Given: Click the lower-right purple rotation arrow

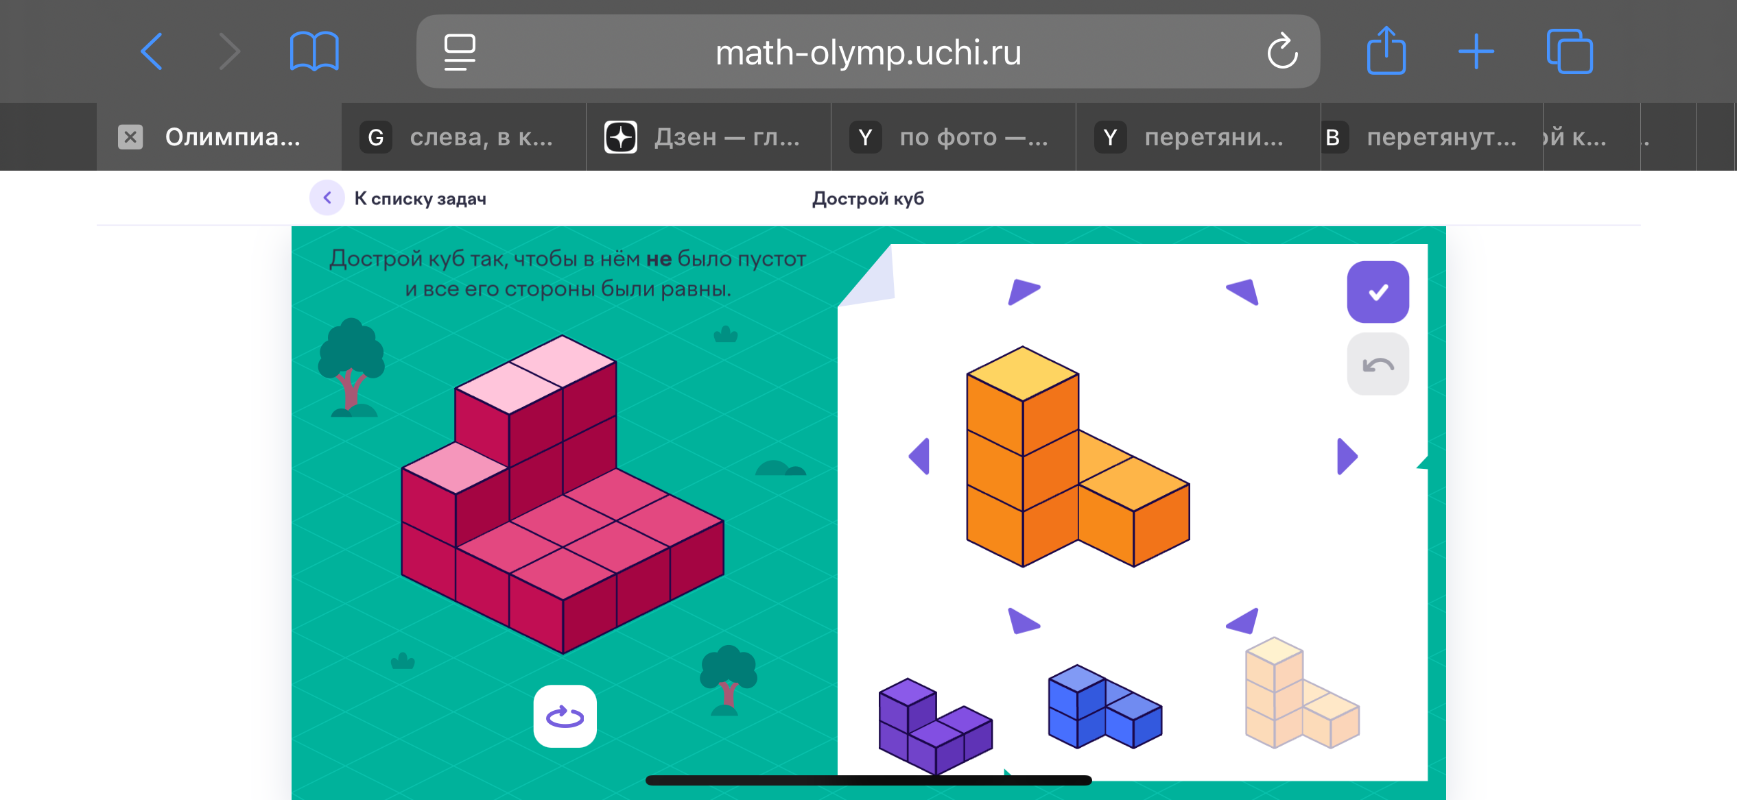Looking at the screenshot, I should (1243, 621).
